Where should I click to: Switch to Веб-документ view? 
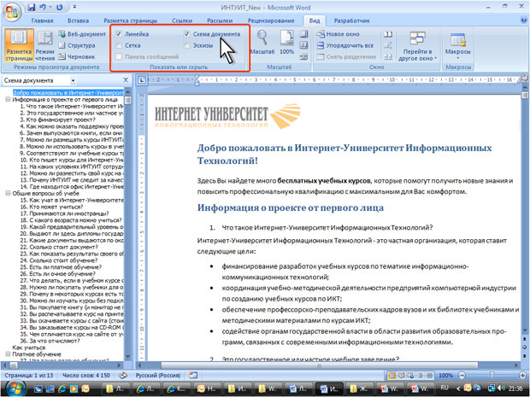(82, 34)
